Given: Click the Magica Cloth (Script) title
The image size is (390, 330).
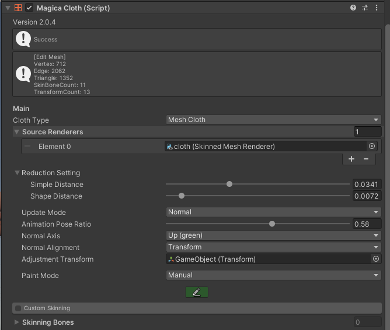Looking at the screenshot, I should 74,8.
